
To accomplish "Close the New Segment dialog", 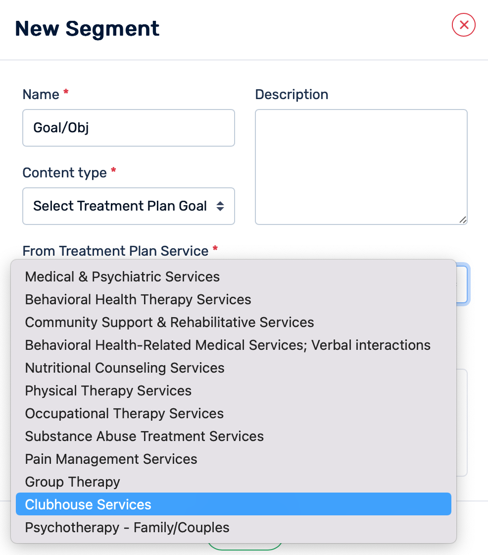I will click(464, 25).
